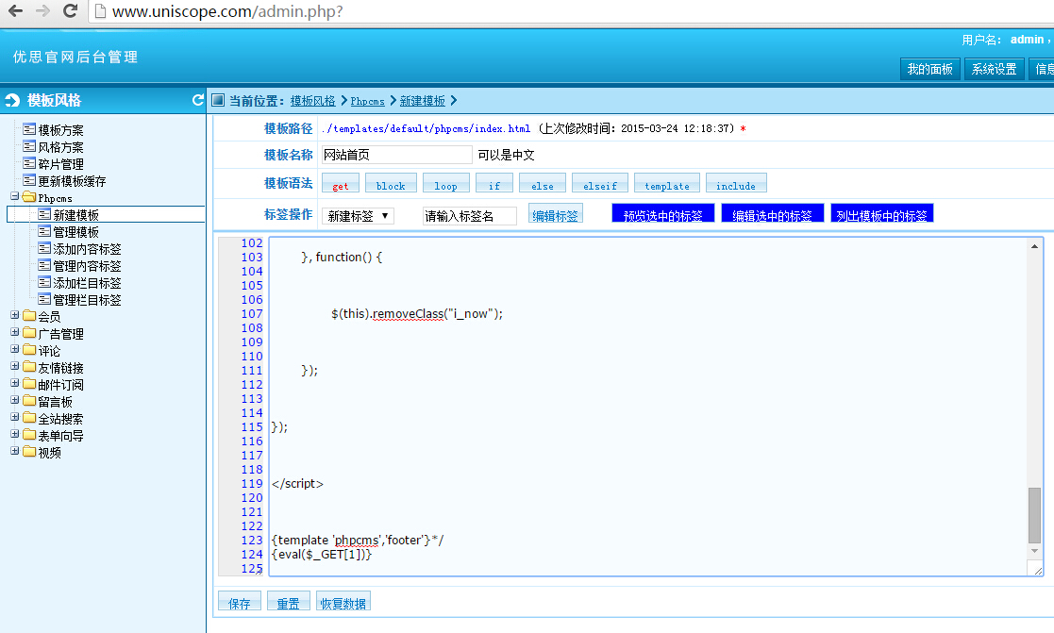Click the Phpcms breadcrumb link
1054x633 pixels.
[x=367, y=101]
